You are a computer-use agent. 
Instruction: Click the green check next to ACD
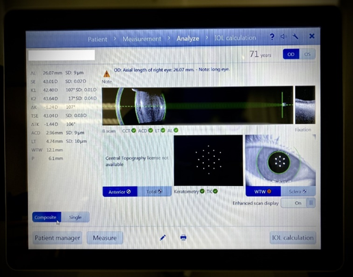(x=151, y=131)
